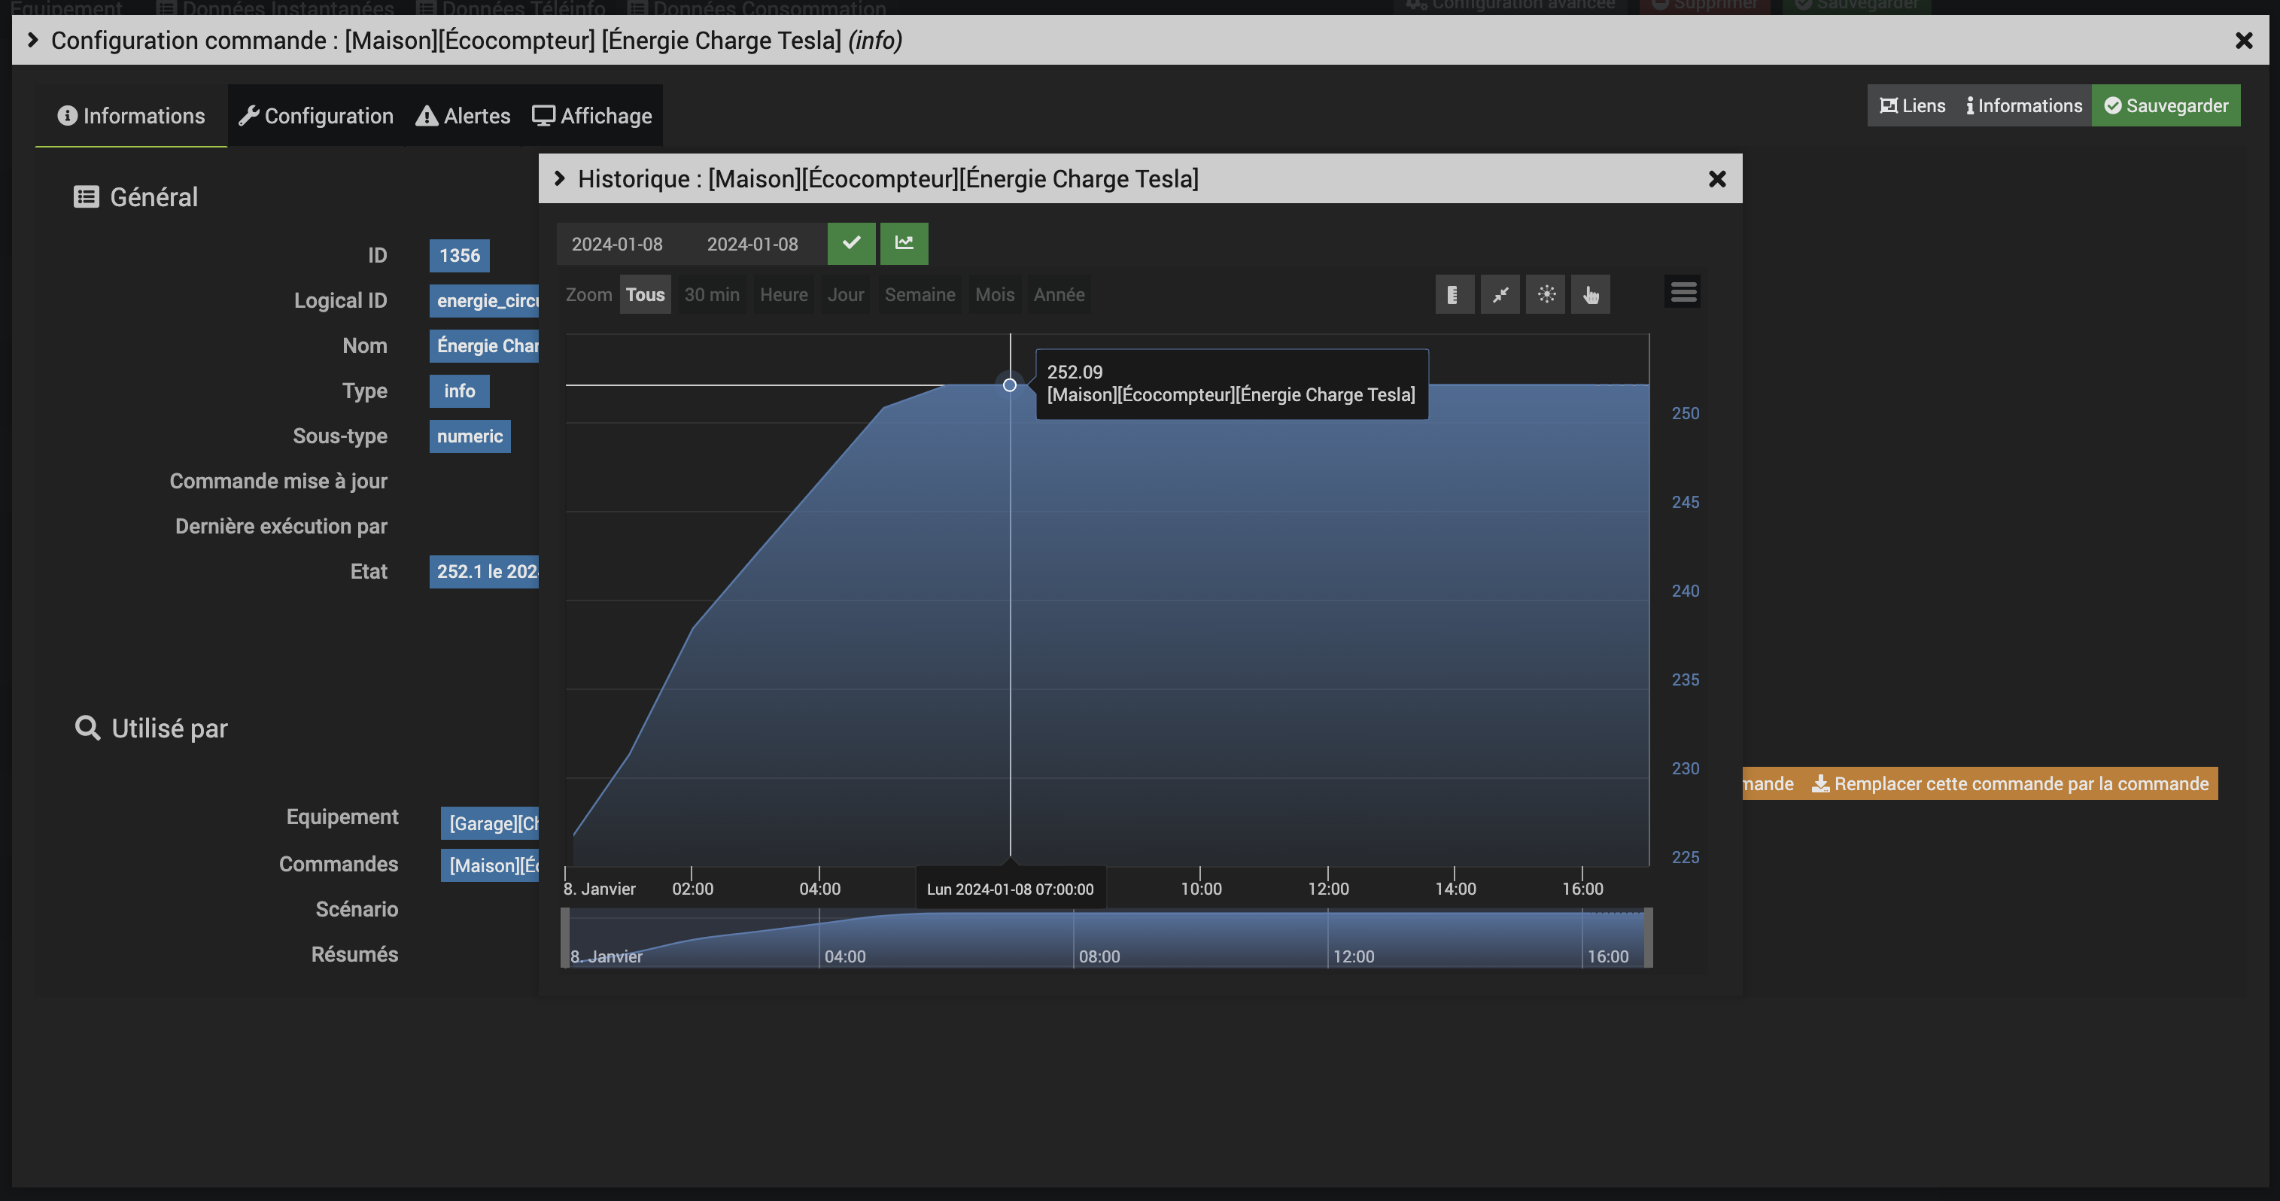Switch to the Informations tab
Viewport: 2280px width, 1201px height.
pyautogui.click(x=131, y=116)
